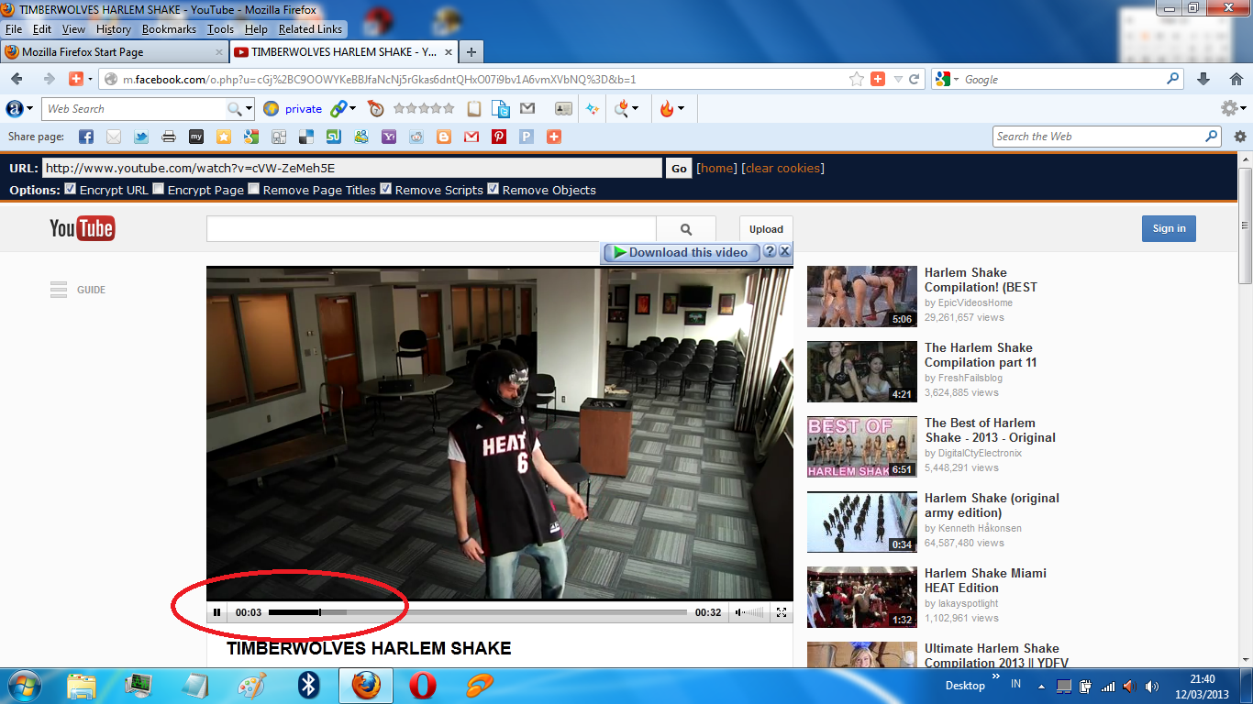The height and width of the screenshot is (704, 1253).
Task: Click Firefox back navigation arrow
Action: 17,79
